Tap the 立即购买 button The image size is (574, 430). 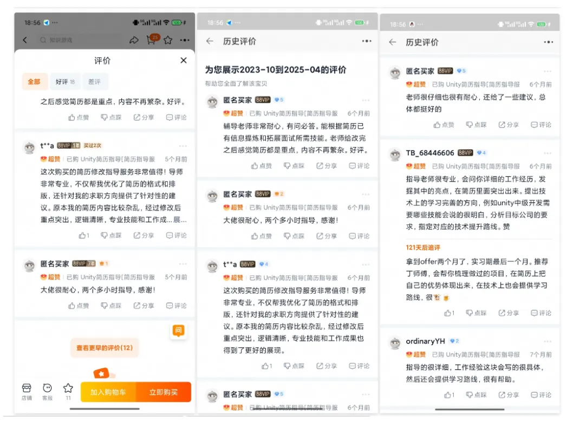(x=164, y=392)
